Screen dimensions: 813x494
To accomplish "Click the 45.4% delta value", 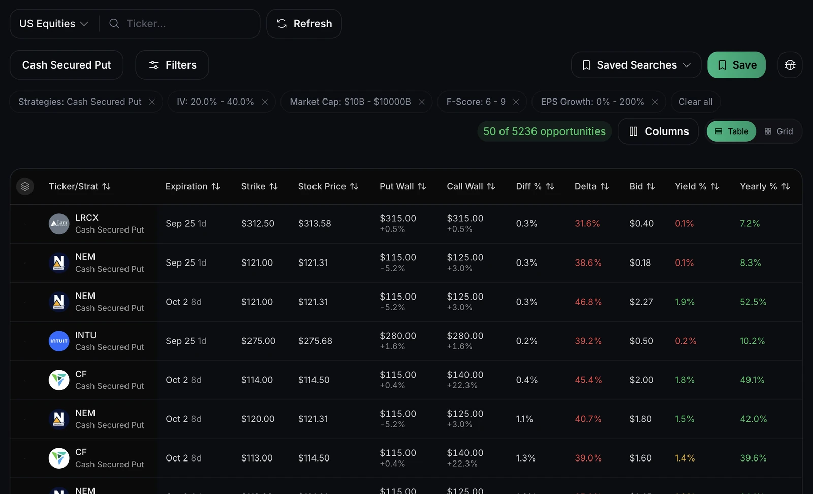I will click(x=588, y=380).
